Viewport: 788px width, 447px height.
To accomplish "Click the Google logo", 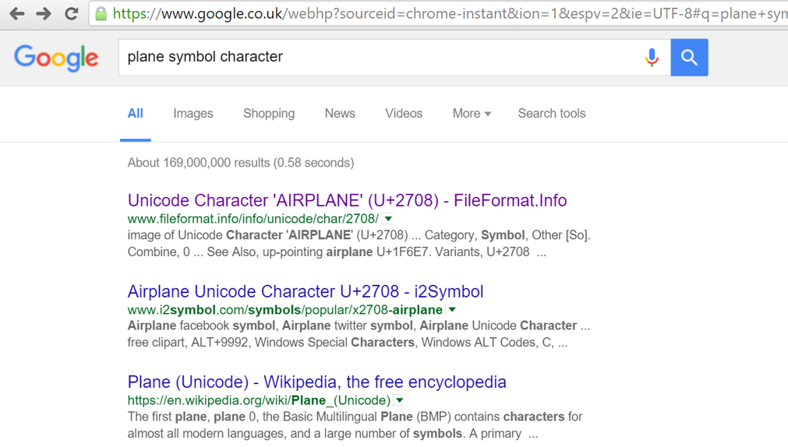I will pyautogui.click(x=56, y=58).
